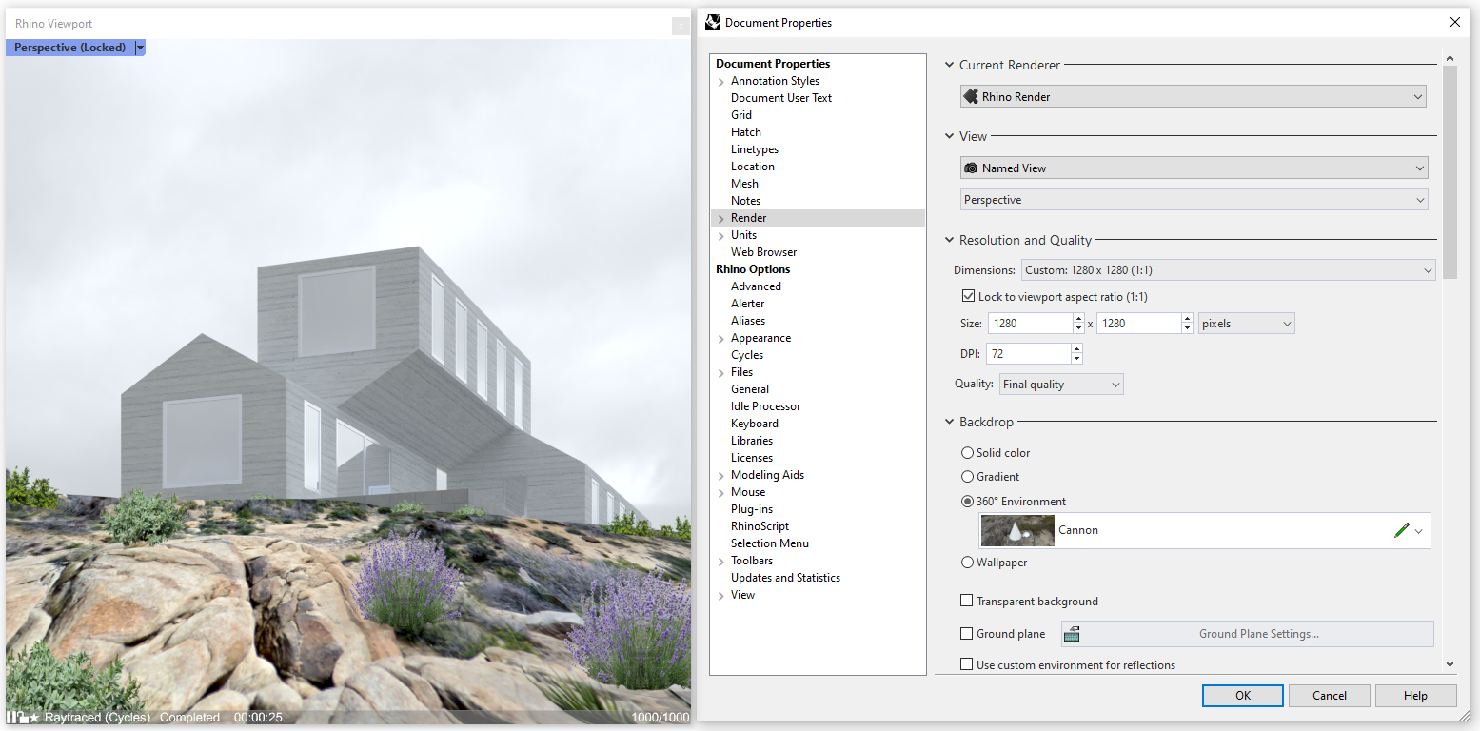
Task: Expand the Annotation Styles tree node
Action: 721,82
